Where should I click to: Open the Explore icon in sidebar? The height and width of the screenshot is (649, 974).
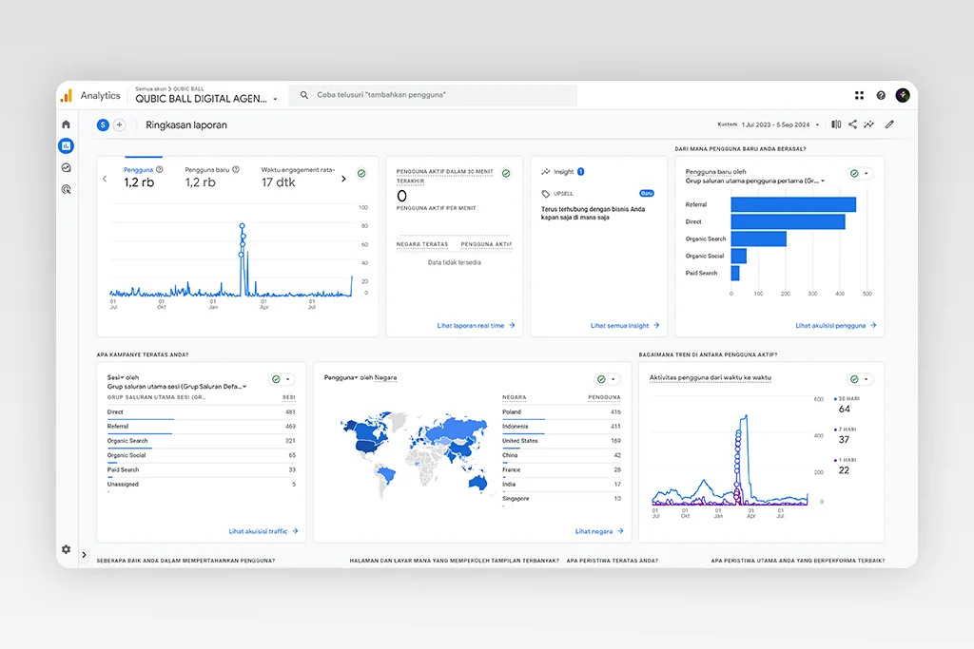(66, 167)
